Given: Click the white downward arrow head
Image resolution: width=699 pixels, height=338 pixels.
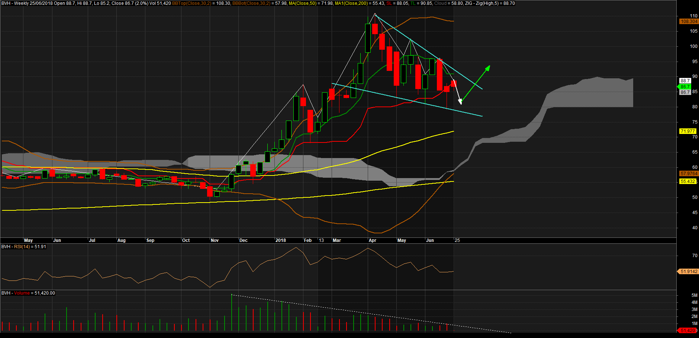Looking at the screenshot, I should (x=460, y=102).
